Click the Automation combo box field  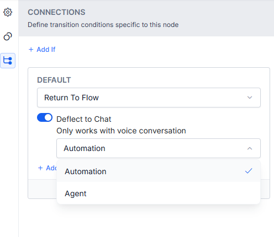tap(159, 148)
